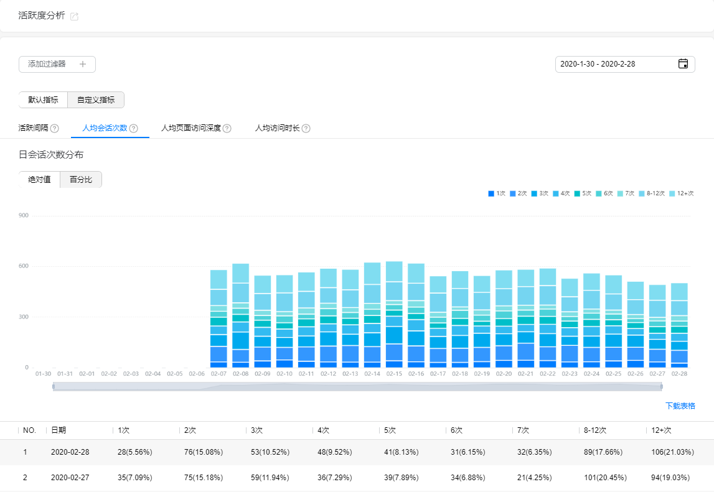Click the 02-22 stacked bar
Viewport: 714px width, 492px height.
click(548, 318)
